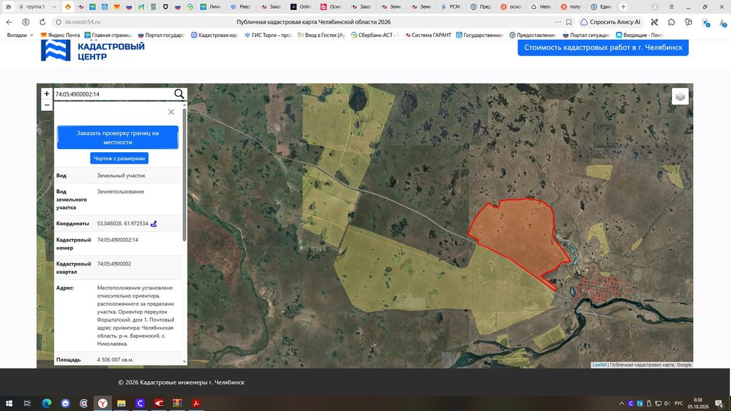Open the ГИС Торги bookmark
Image resolution: width=731 pixels, height=411 pixels.
[267, 35]
